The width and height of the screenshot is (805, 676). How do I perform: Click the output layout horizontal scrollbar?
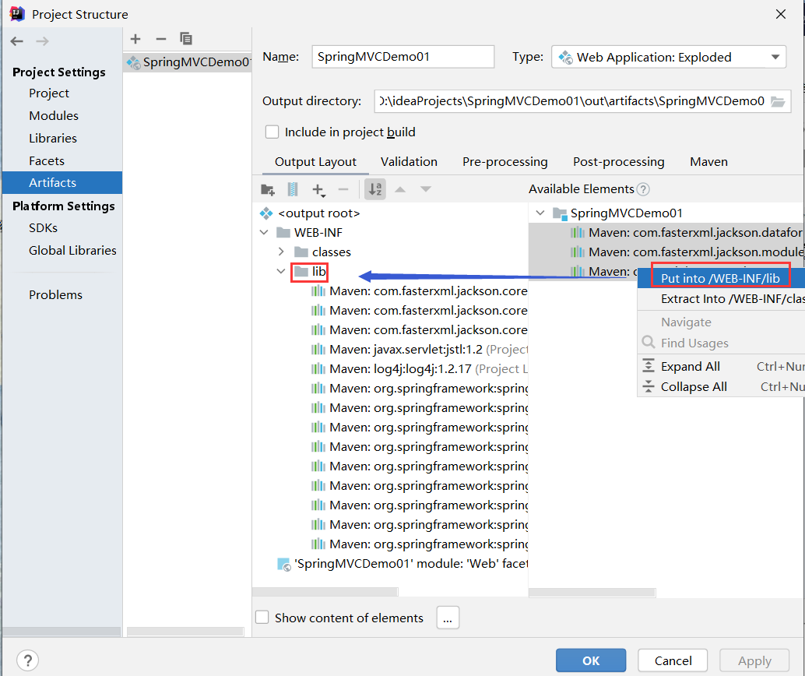(325, 592)
